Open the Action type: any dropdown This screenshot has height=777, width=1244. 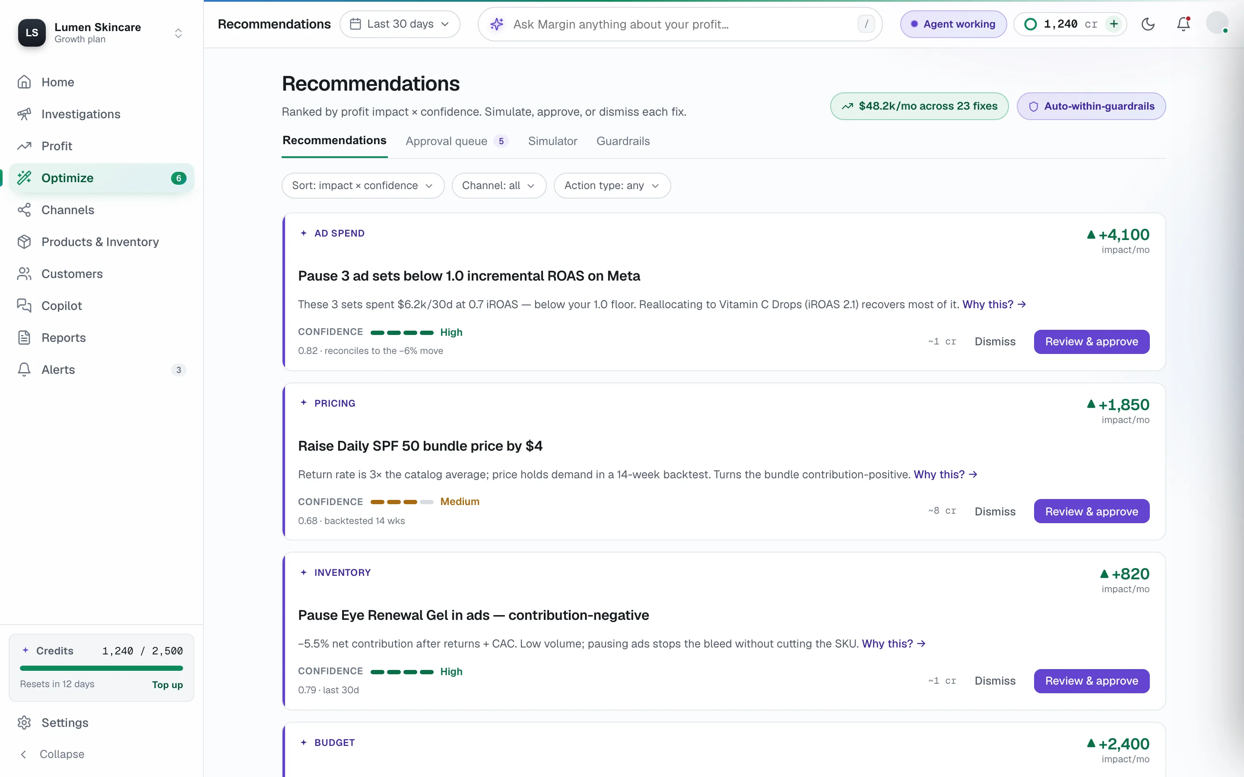612,186
